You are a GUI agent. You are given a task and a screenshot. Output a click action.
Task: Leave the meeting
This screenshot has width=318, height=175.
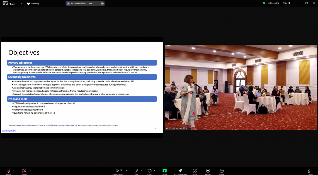tap(310, 171)
